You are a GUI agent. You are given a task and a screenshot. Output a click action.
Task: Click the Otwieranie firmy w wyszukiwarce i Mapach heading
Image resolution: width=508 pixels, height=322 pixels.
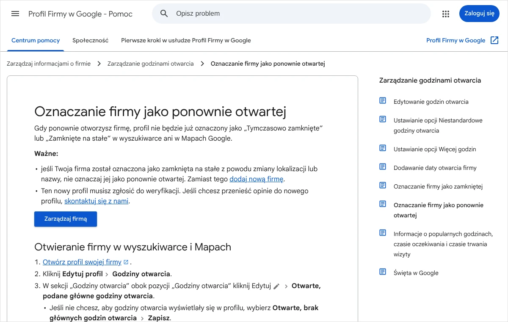pyautogui.click(x=133, y=247)
